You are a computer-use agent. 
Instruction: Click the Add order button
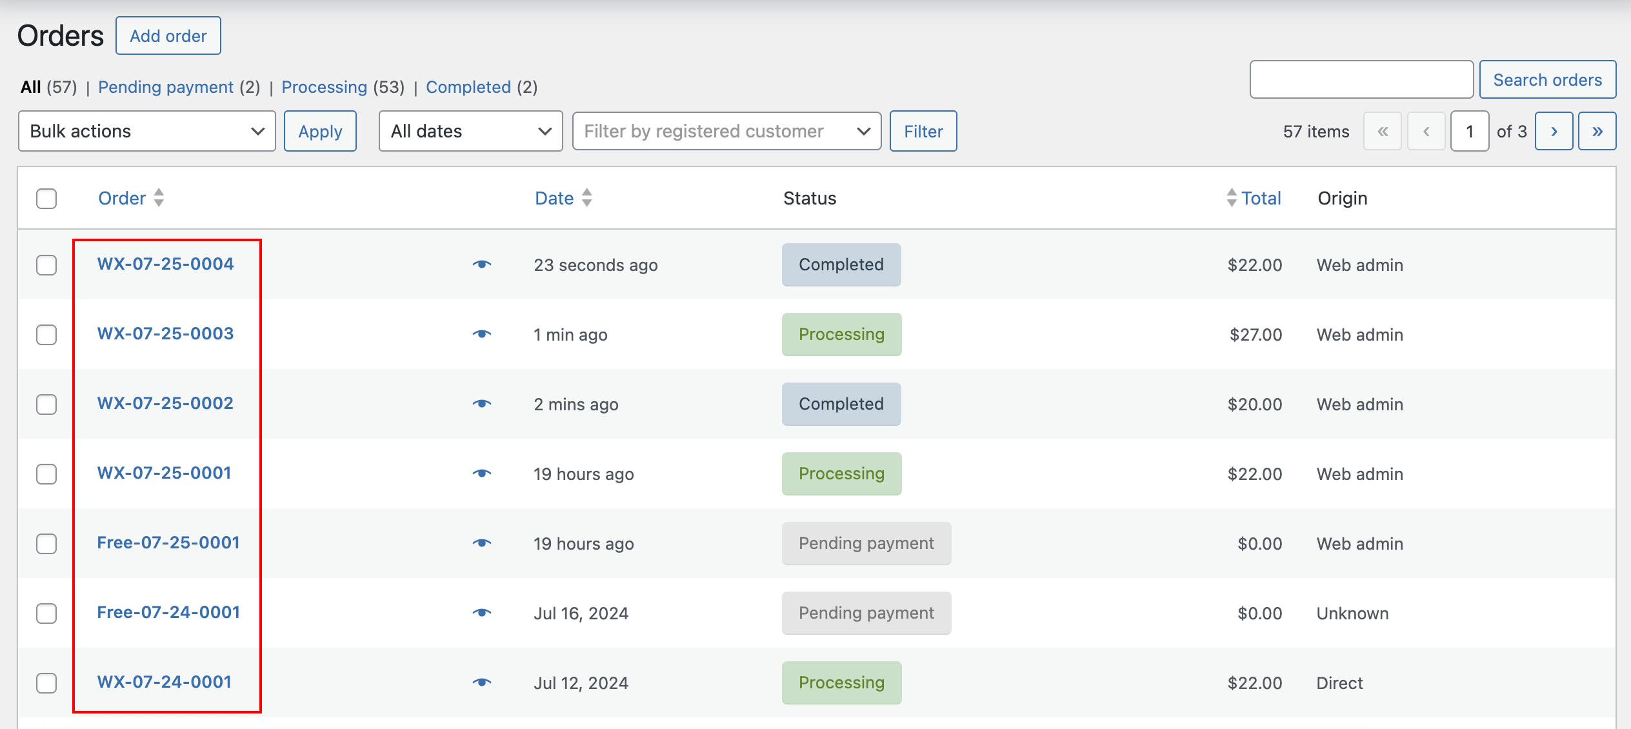(x=168, y=35)
